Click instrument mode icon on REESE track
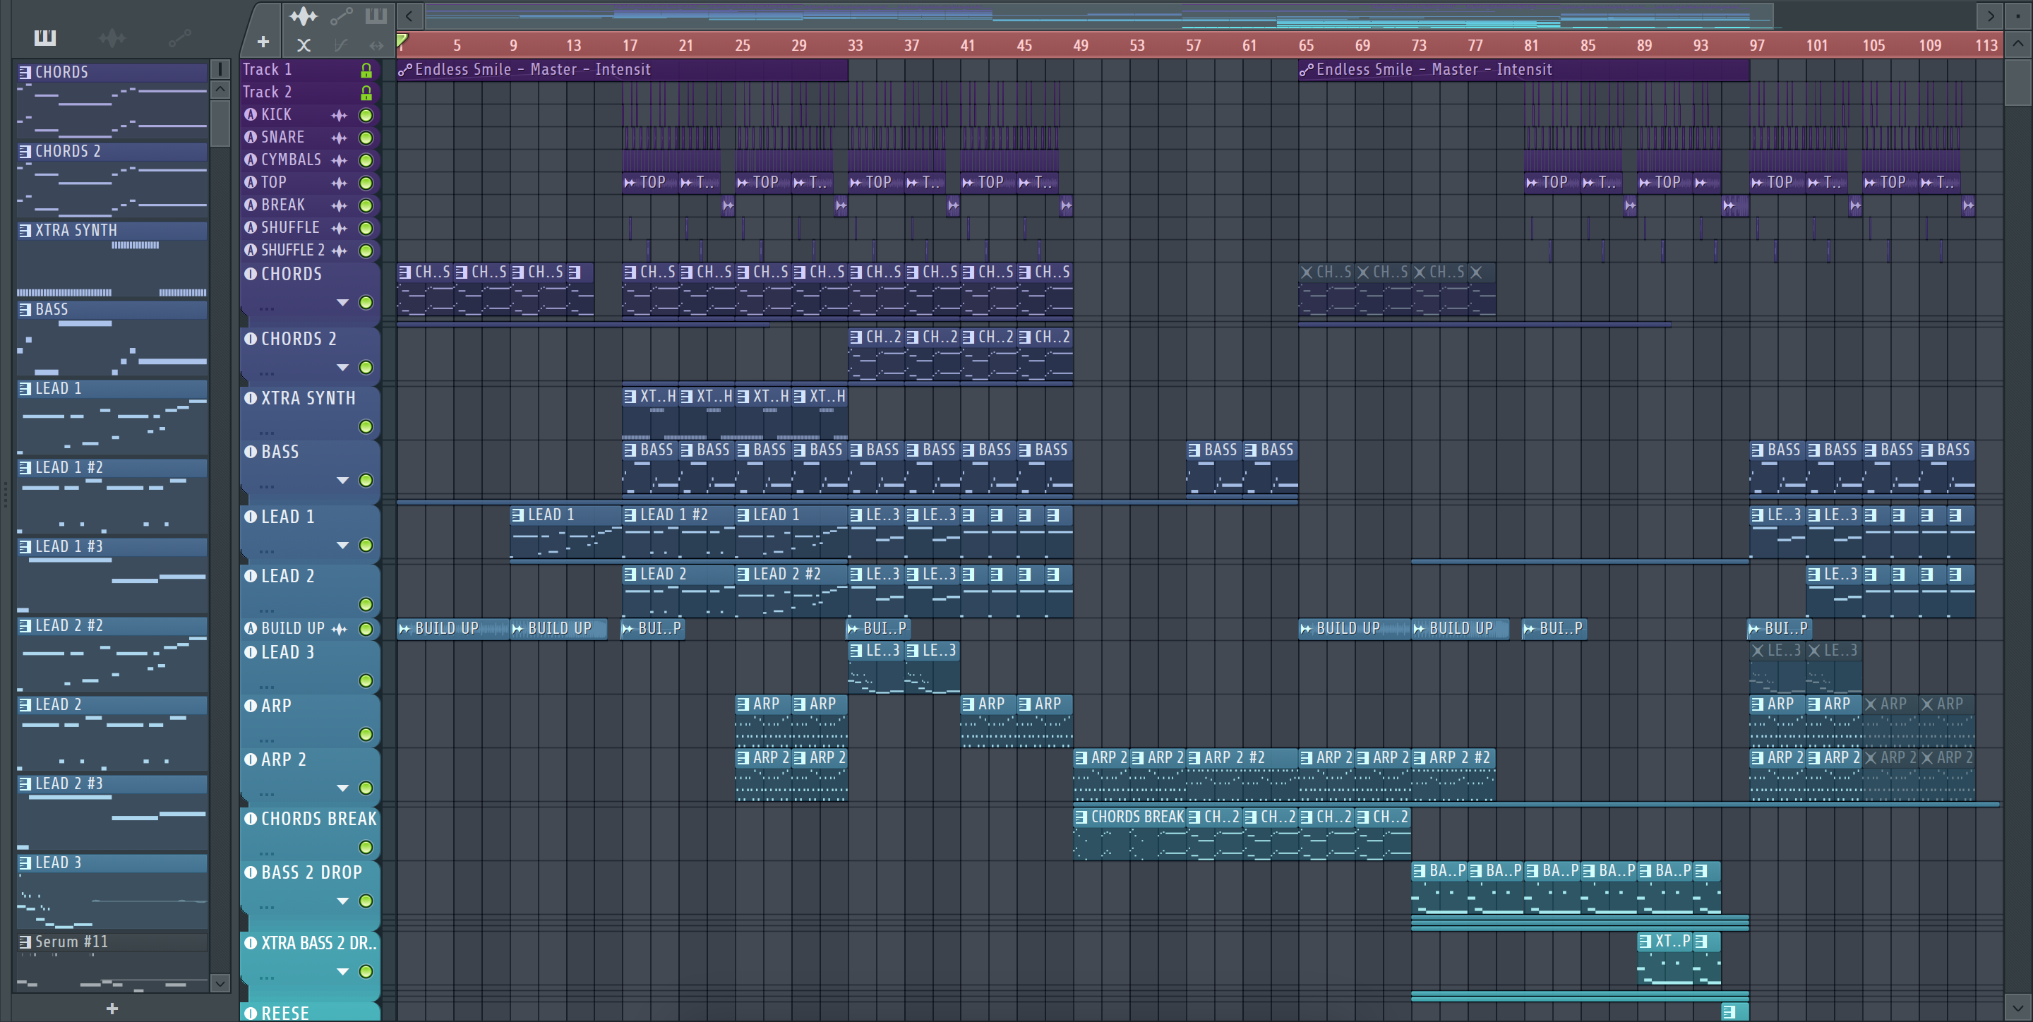The height and width of the screenshot is (1022, 2033). click(x=251, y=1013)
